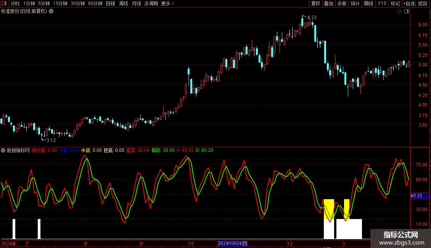Click the 中底: 0.00 value
Image resolution: width=431 pixels, height=248 pixels.
[x=92, y=150]
